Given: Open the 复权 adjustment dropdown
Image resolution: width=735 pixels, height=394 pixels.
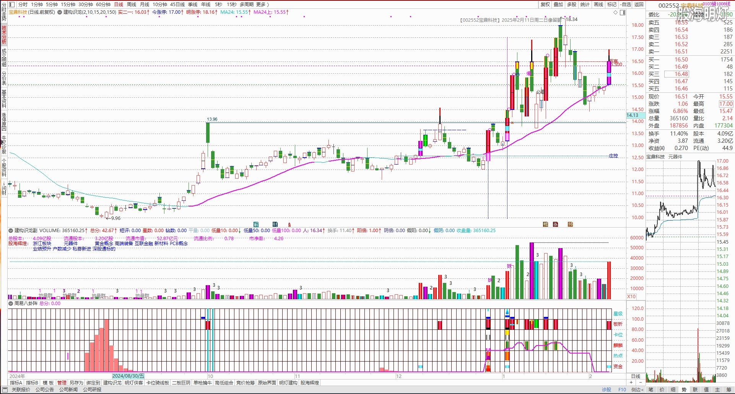Looking at the screenshot, I should [x=545, y=4].
